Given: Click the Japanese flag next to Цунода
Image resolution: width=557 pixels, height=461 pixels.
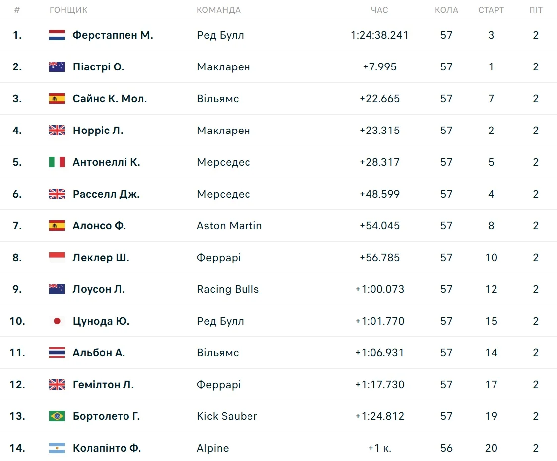Looking at the screenshot, I should click(x=57, y=321).
